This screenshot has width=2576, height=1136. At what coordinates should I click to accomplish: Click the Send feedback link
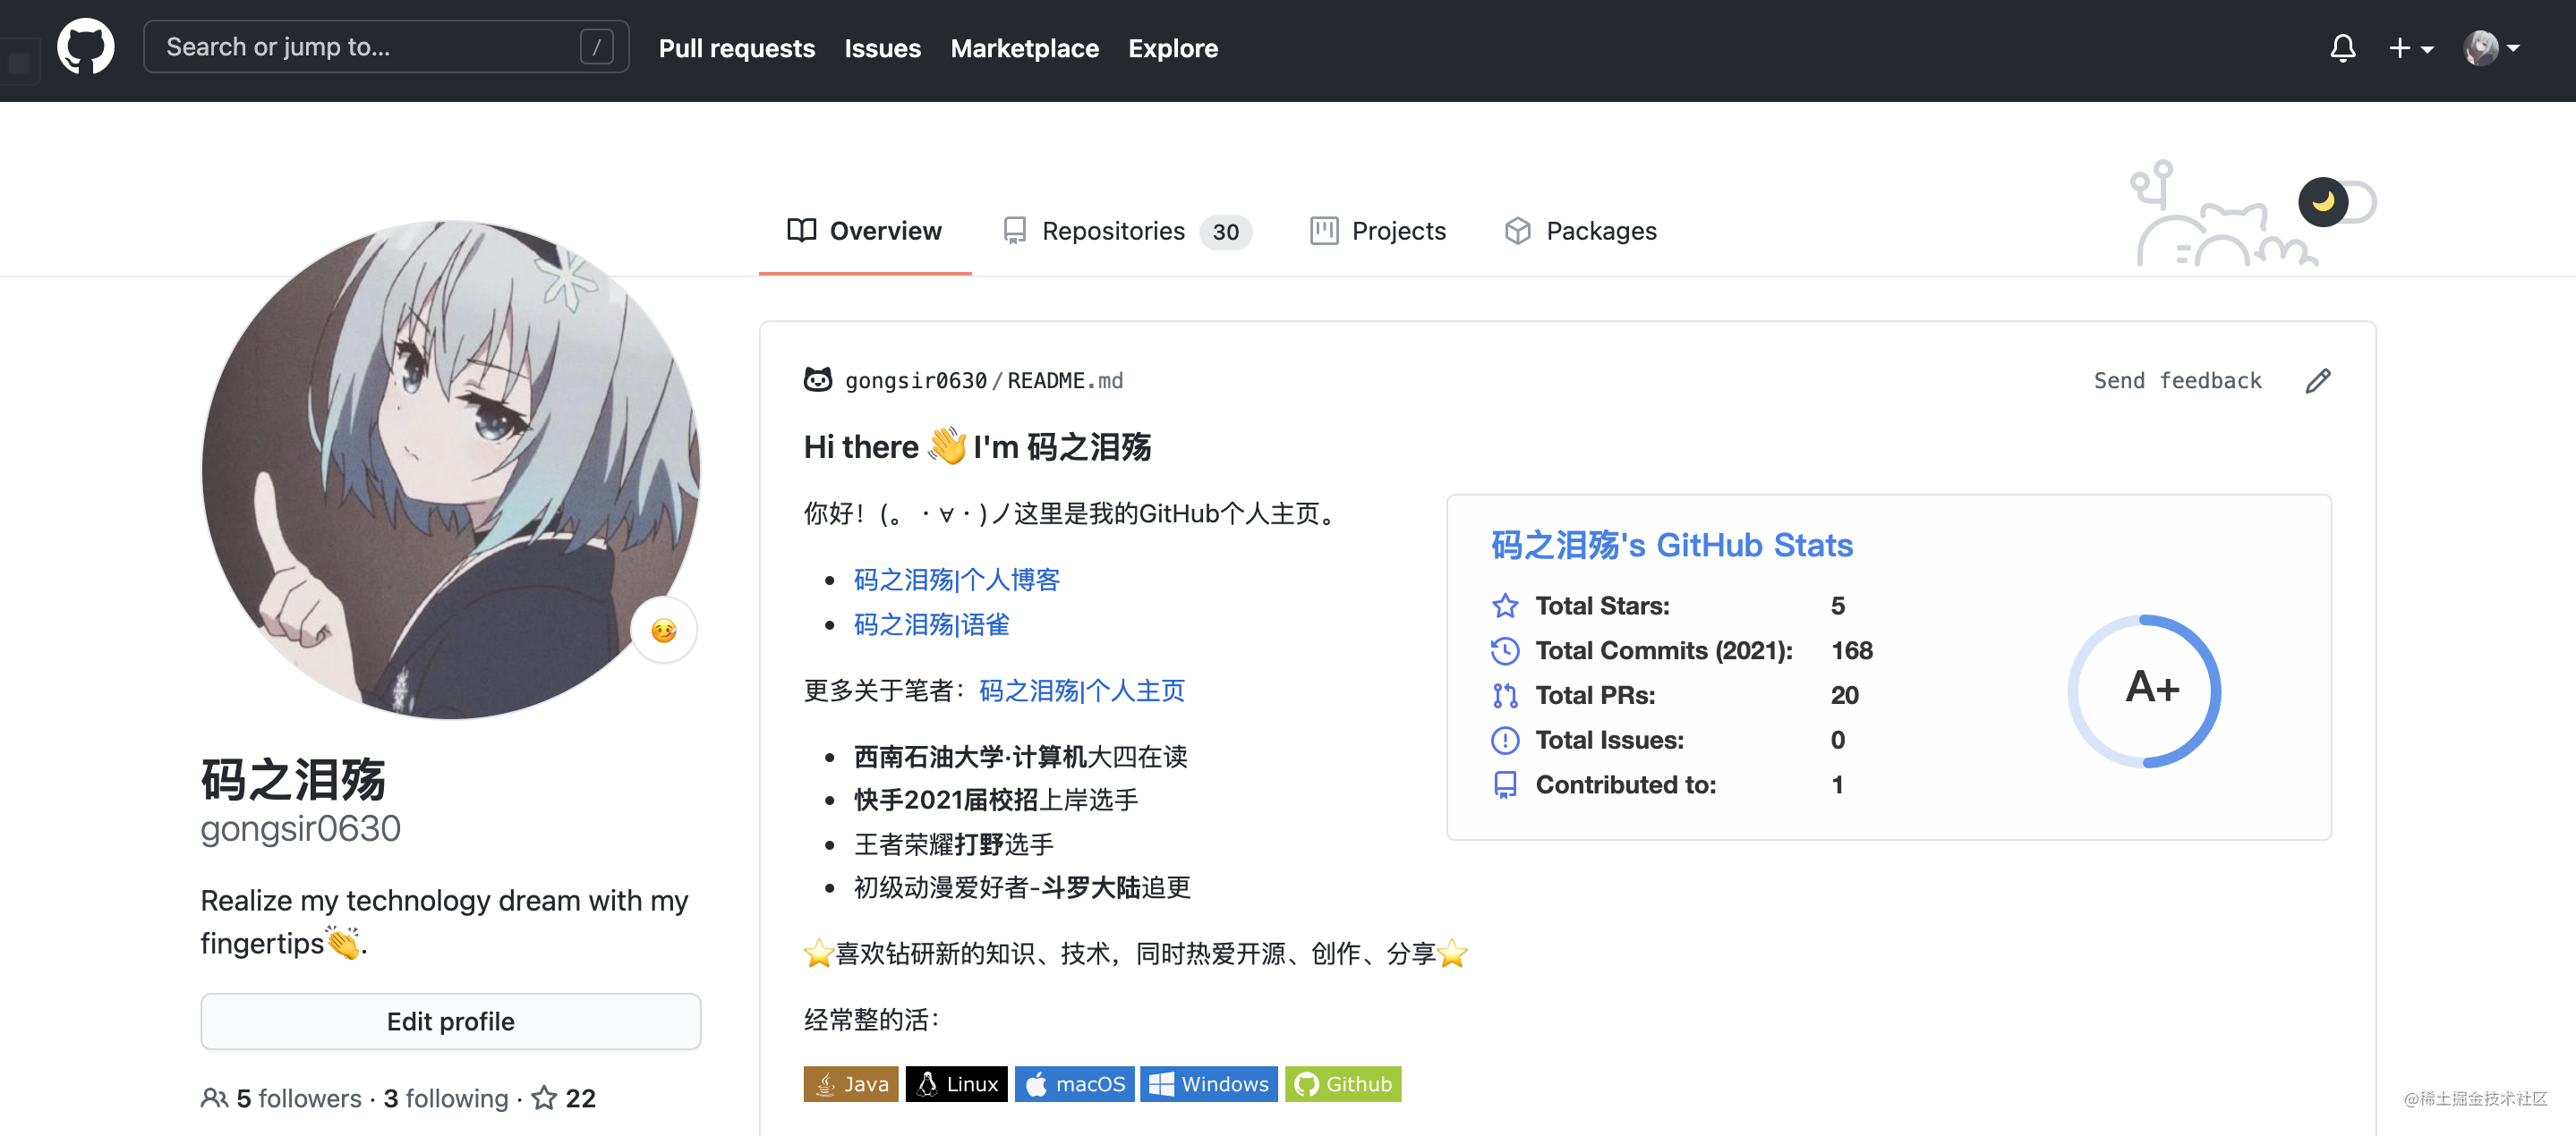[2177, 381]
